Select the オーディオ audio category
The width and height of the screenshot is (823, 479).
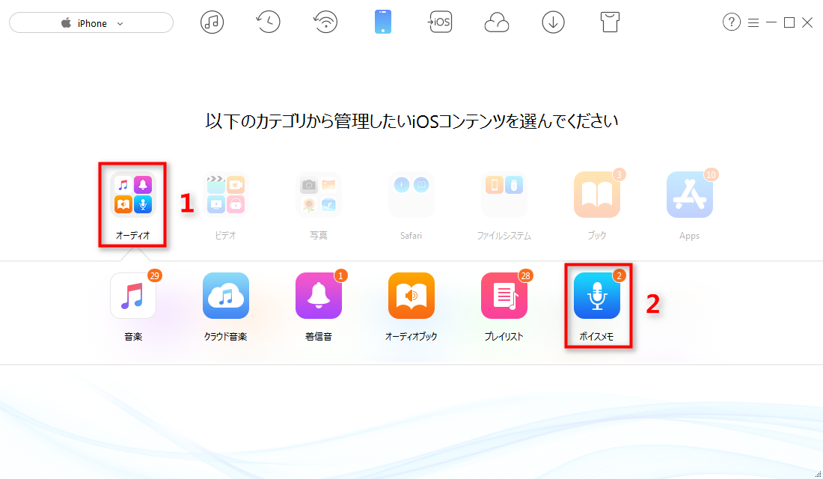click(x=132, y=205)
